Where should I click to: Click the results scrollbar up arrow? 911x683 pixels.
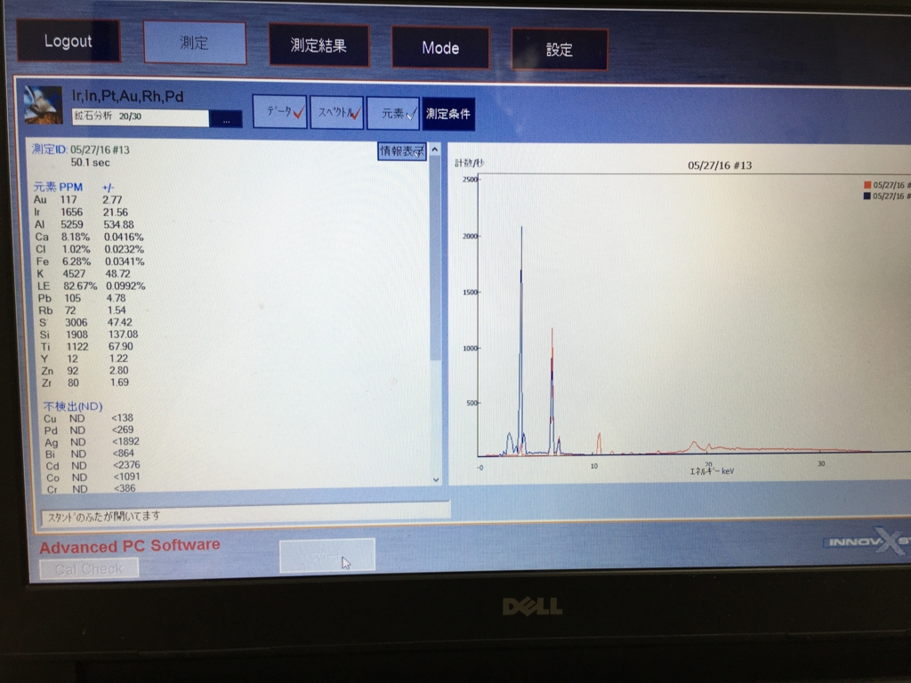tap(434, 149)
